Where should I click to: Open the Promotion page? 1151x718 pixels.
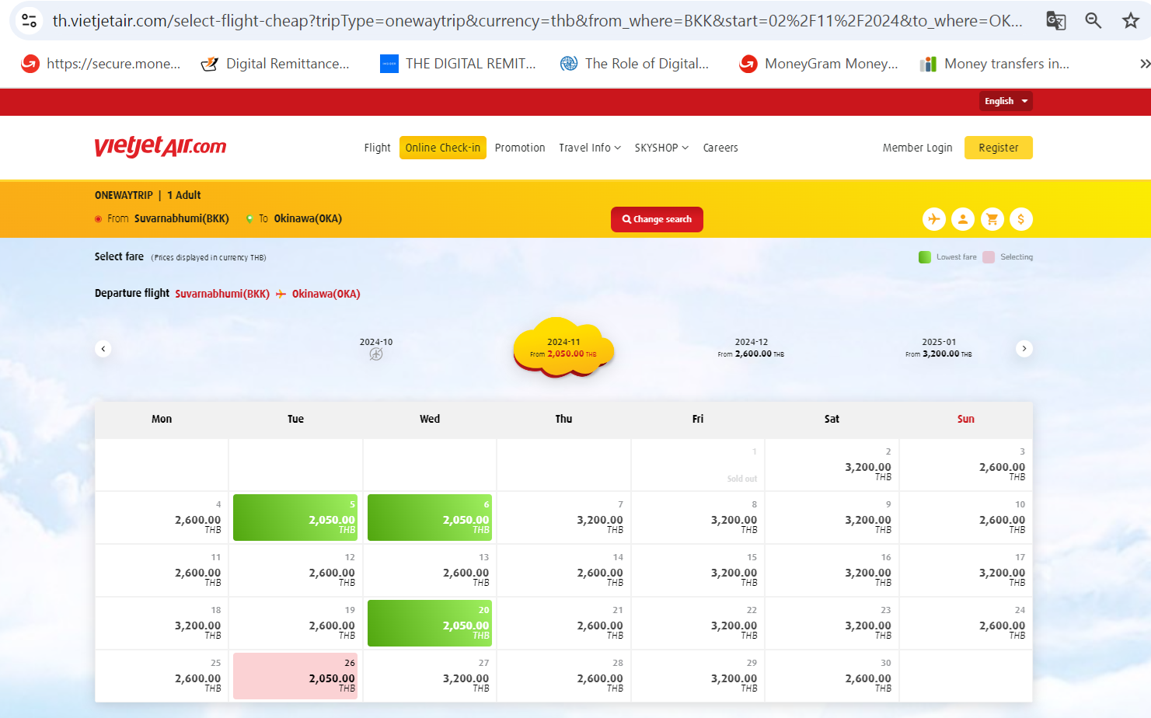520,148
